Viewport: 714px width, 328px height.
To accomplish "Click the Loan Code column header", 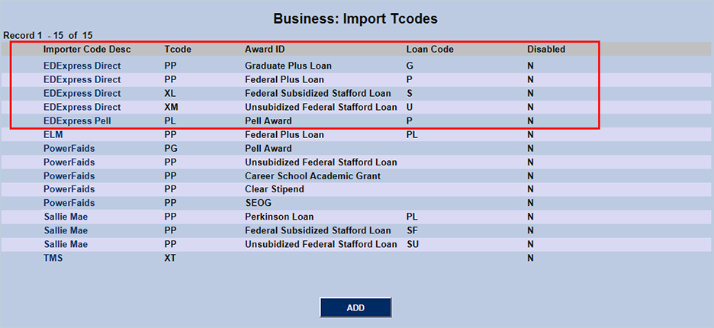I will point(429,50).
